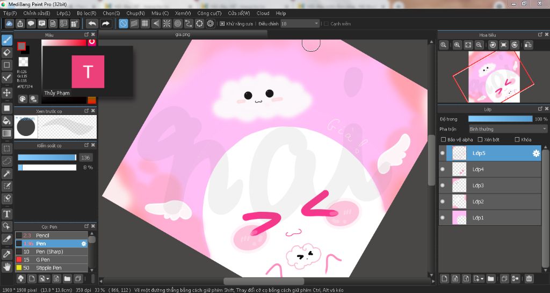
Task: Adjust the 'Độ trong' layer opacity slider
Action: [500, 119]
